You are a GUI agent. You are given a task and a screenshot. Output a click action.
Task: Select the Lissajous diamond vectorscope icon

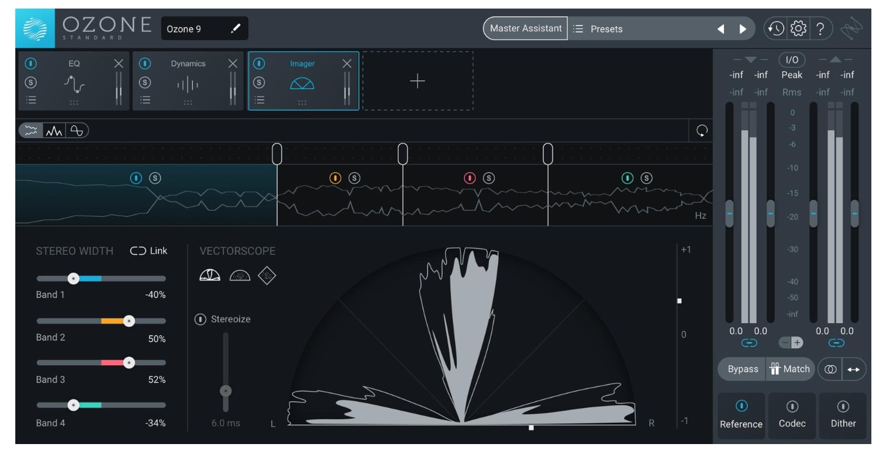(x=267, y=277)
